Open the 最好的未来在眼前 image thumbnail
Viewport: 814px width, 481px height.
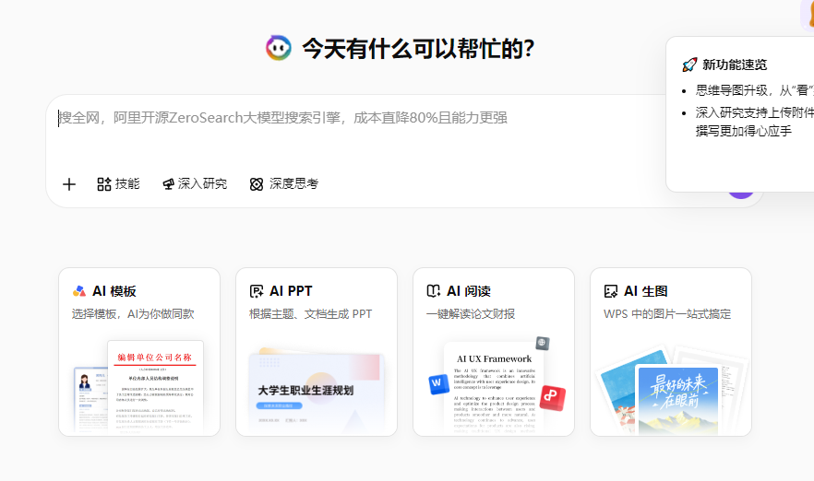pos(676,396)
